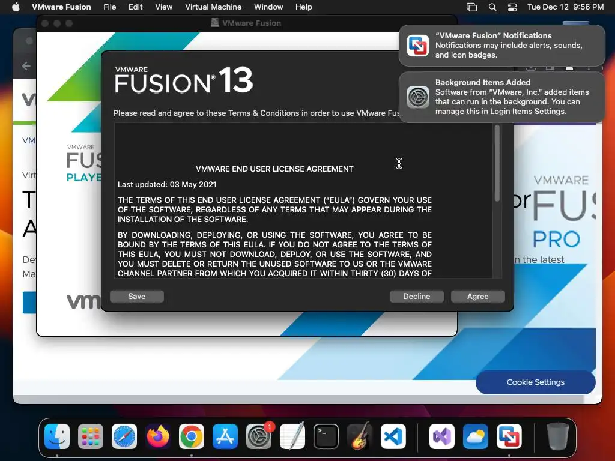Click the VMware Fusion Notifications banner
The image size is (615, 461).
[x=501, y=46]
